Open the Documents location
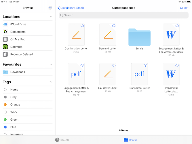This screenshot has width=192, height=144. point(28,32)
